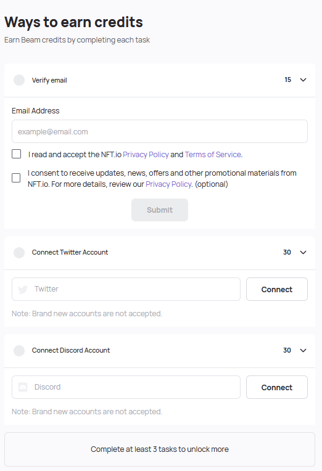Click the Discord logo icon

click(x=23, y=387)
